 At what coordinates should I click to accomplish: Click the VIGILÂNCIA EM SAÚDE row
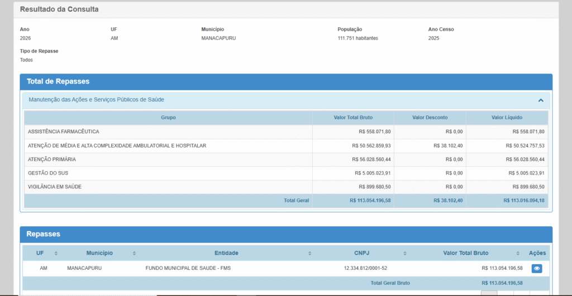coord(286,187)
